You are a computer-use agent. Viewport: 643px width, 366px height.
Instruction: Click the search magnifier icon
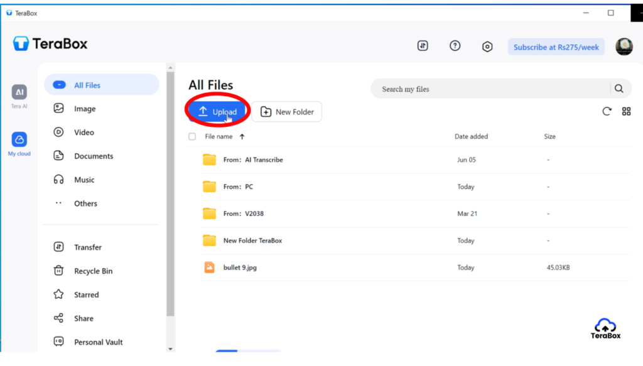(619, 89)
